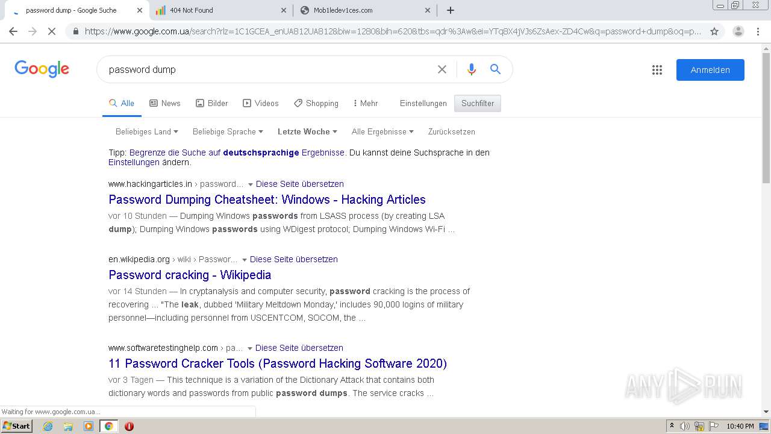
Task: Close the 404 Not Found tab
Action: point(284,10)
